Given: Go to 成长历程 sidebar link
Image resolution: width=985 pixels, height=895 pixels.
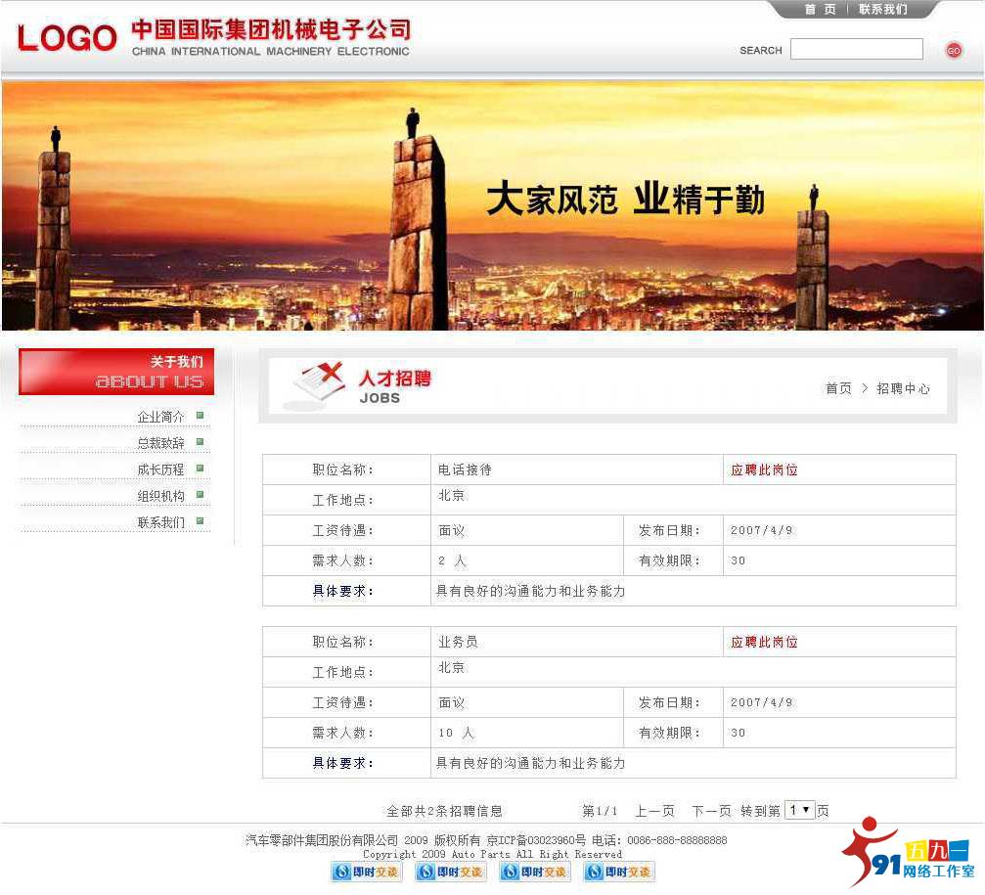Looking at the screenshot, I should tap(160, 470).
